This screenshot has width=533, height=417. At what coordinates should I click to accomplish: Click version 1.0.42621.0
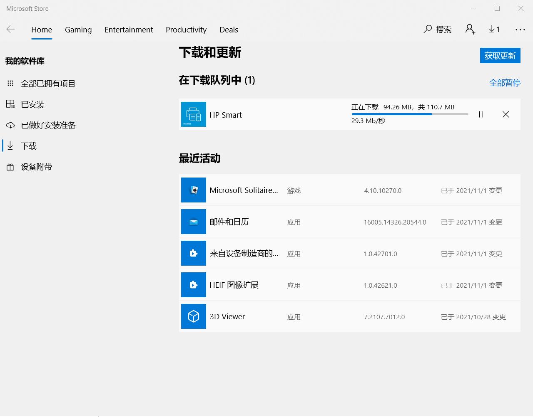point(380,285)
